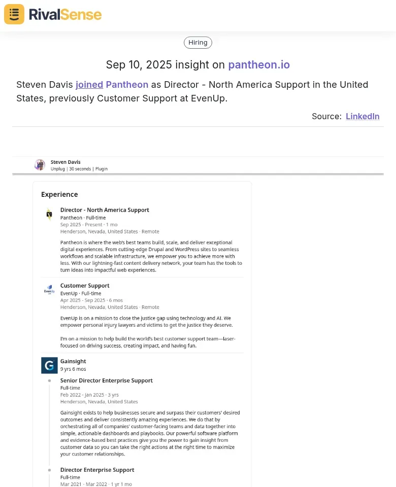This screenshot has width=396, height=487.
Task: Click timeline bullet beside Director Enterprise Support
Action: [x=49, y=470]
